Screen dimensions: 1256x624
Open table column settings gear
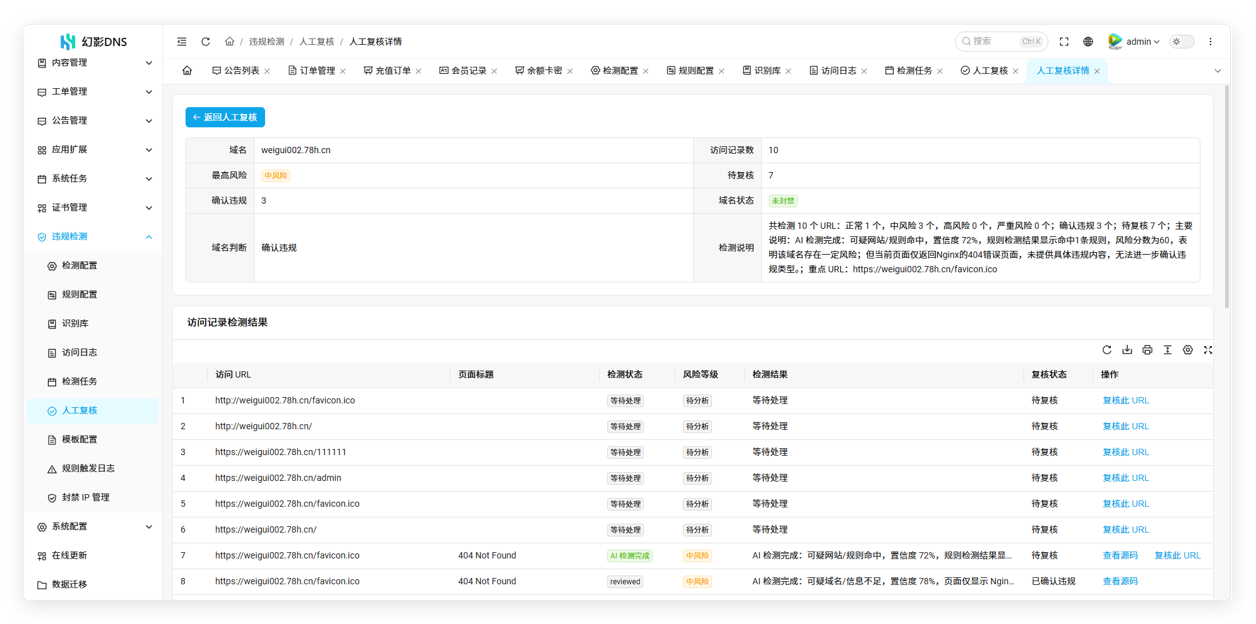click(x=1188, y=350)
